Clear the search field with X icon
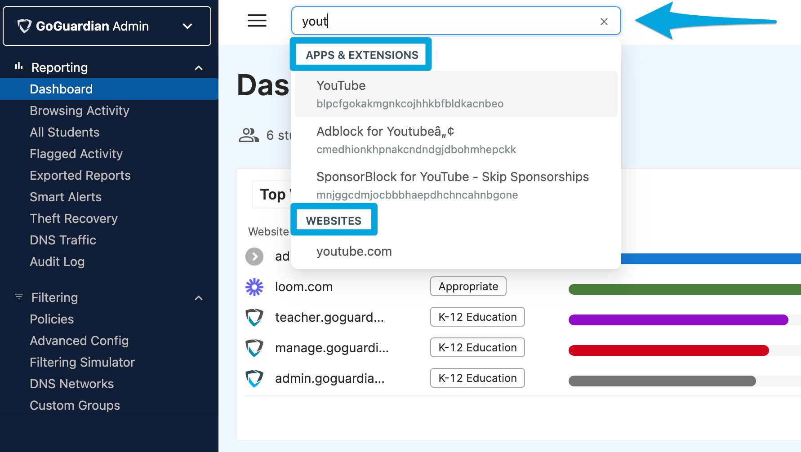This screenshot has width=801, height=452. coord(604,22)
